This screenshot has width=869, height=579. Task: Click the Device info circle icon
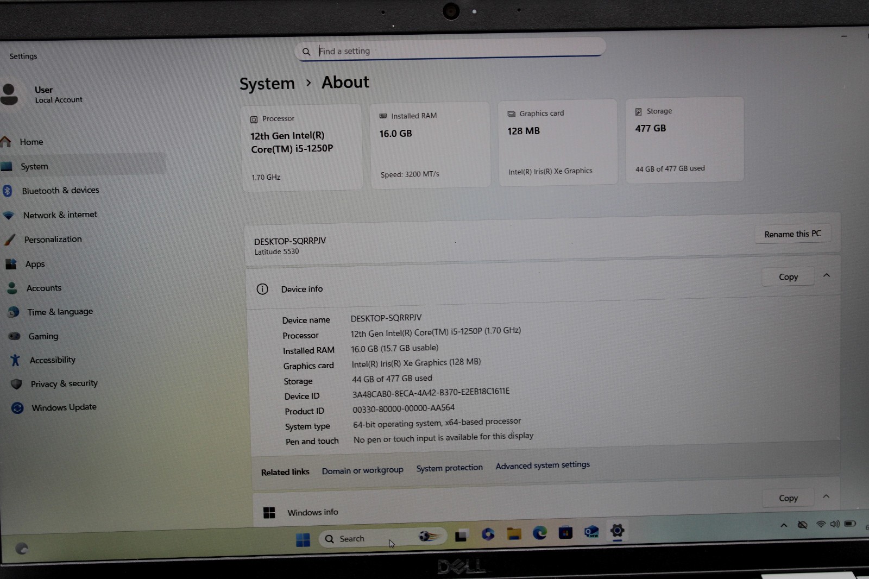click(x=262, y=289)
